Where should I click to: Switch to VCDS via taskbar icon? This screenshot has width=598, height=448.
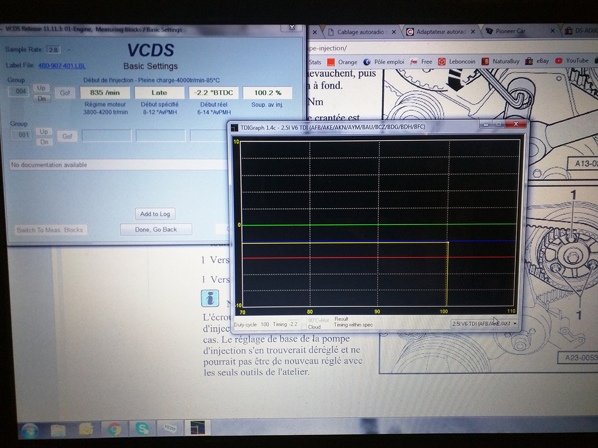coord(170,428)
